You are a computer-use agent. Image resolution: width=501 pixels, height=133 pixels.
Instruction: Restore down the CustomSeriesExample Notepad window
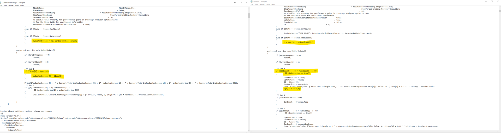click(241, 2)
